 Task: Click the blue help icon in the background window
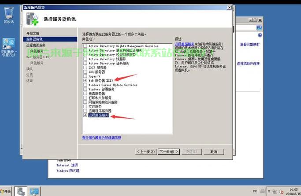(260, 35)
